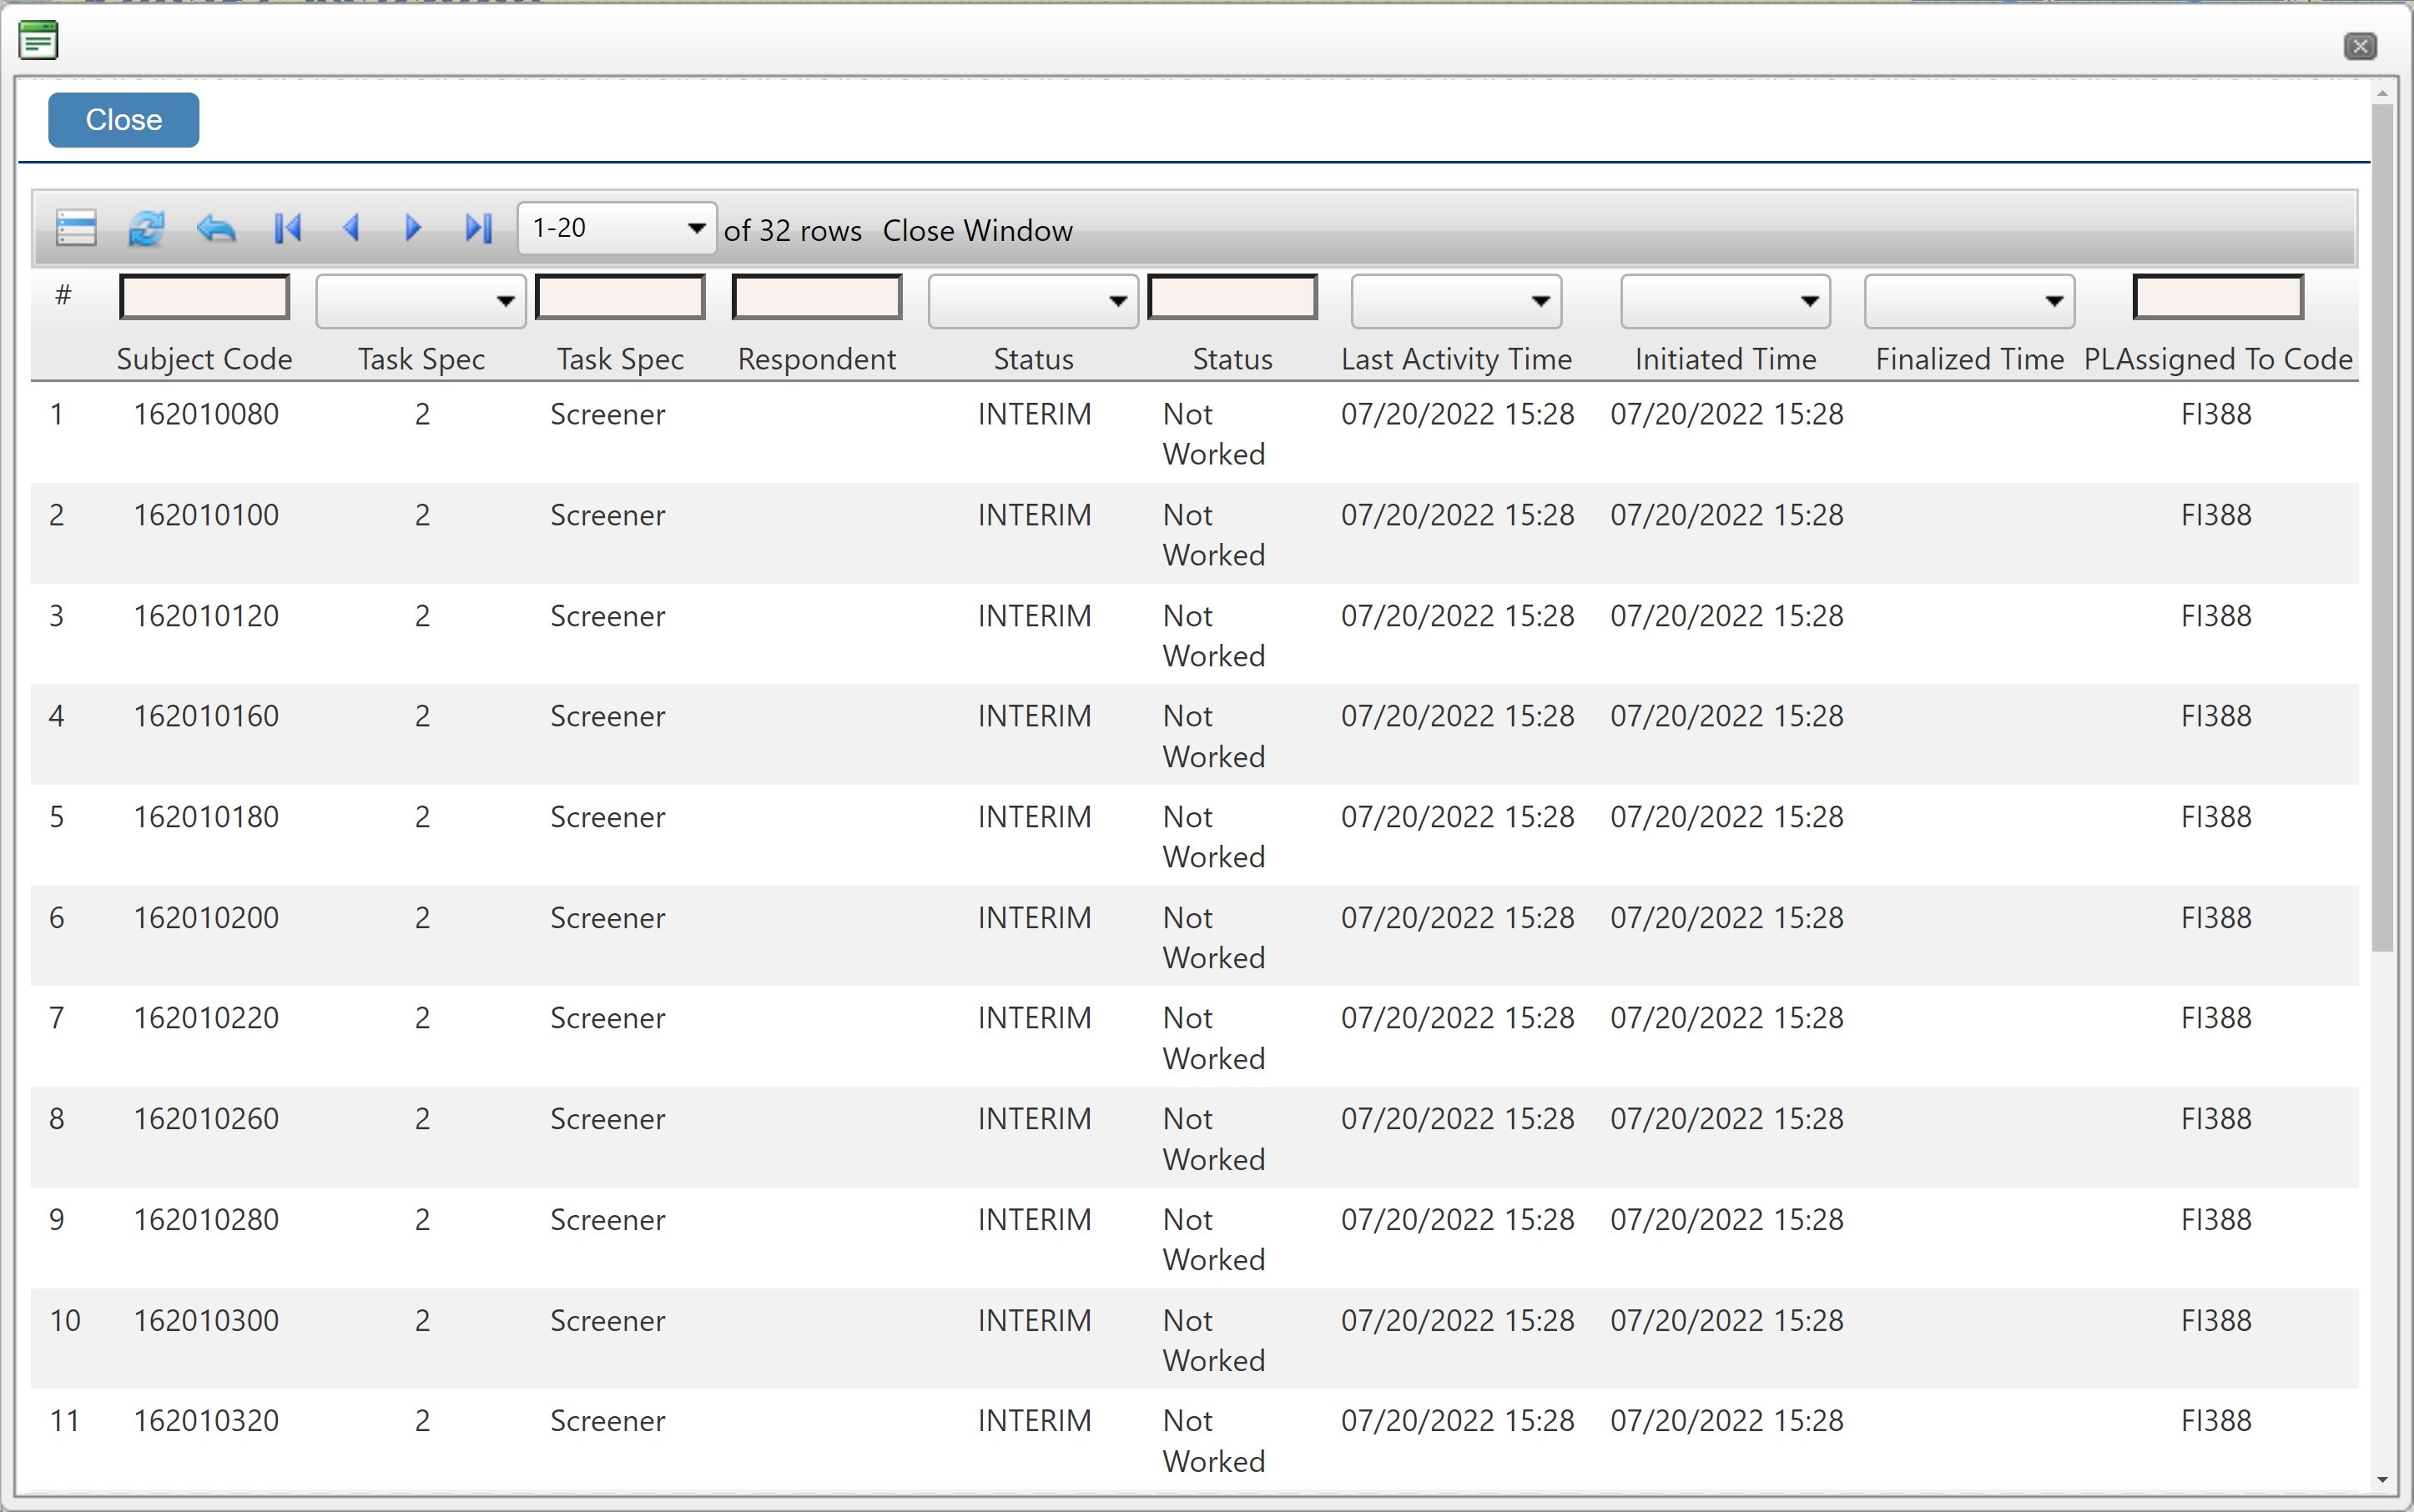Click FI388 in row 162010320
Screen dimensions: 2414x1512
(2216, 1421)
